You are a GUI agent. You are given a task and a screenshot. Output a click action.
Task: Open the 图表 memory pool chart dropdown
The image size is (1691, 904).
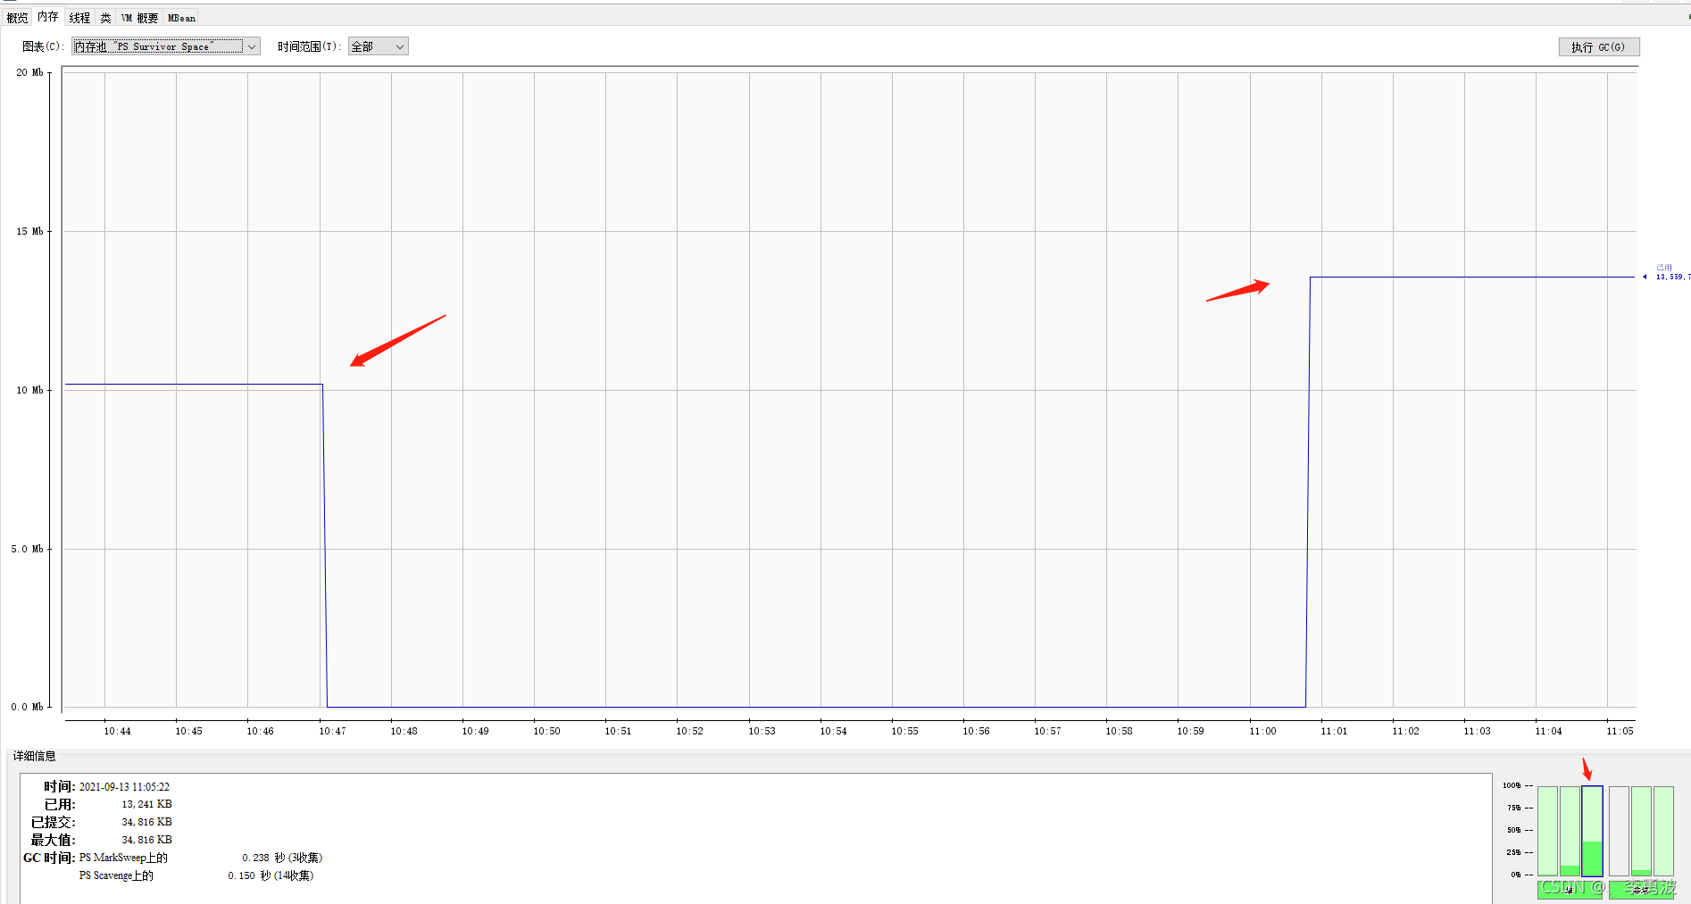166,46
